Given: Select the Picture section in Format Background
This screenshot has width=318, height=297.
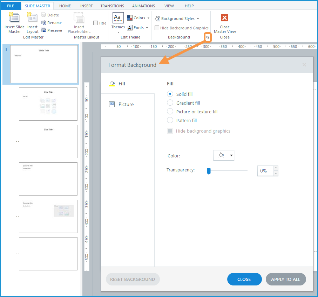Looking at the screenshot, I should (x=126, y=104).
